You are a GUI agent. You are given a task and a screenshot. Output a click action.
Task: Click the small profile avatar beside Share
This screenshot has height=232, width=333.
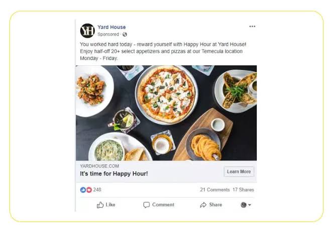(x=244, y=205)
